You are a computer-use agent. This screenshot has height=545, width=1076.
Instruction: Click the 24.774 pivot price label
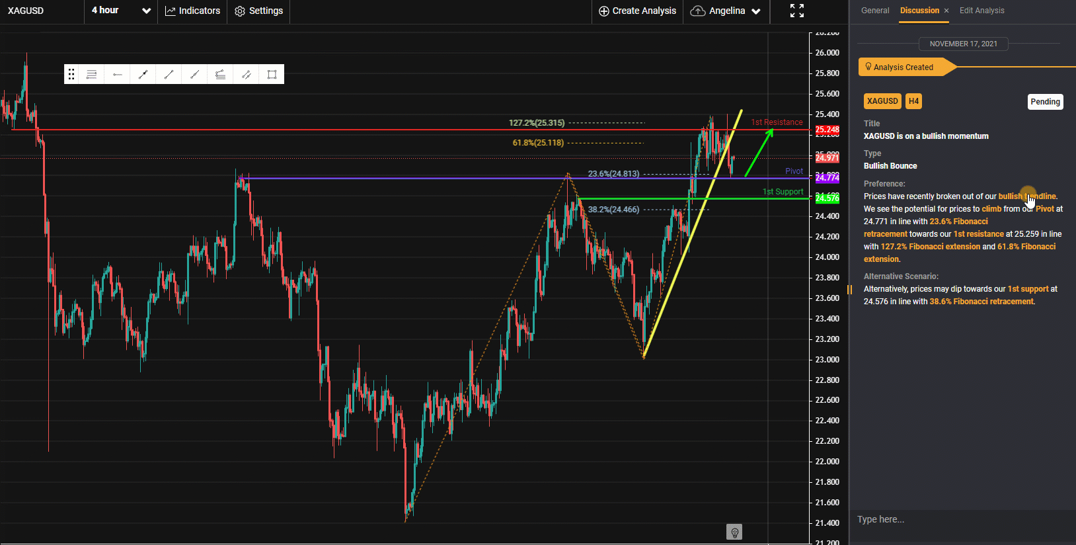tap(827, 178)
